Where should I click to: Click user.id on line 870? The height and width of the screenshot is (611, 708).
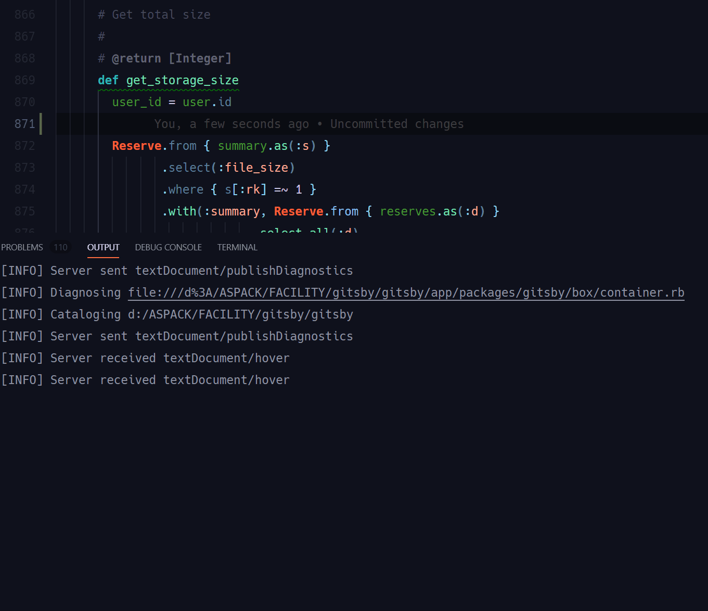[x=207, y=102]
